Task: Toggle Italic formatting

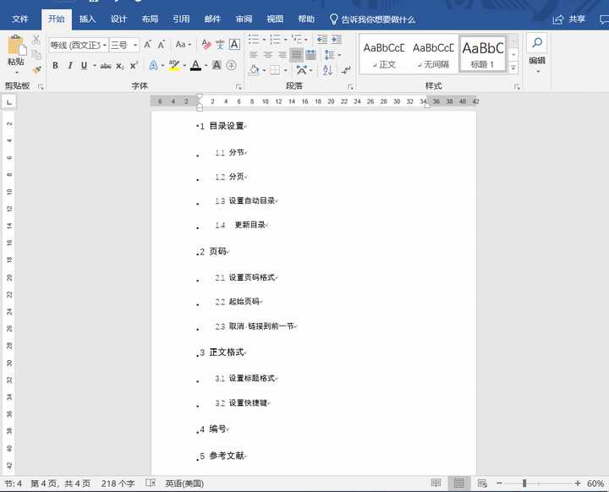Action: coord(70,66)
